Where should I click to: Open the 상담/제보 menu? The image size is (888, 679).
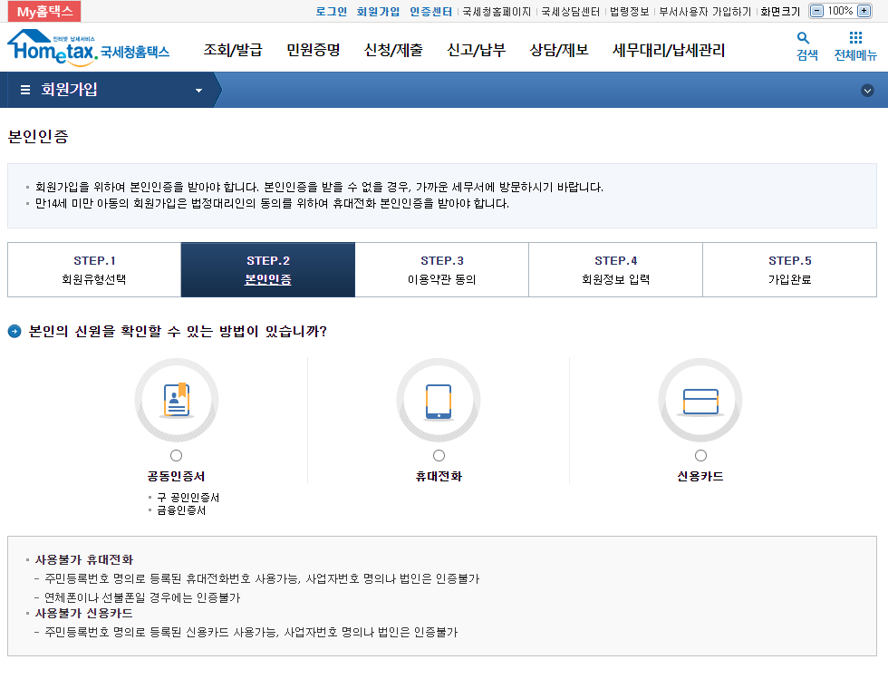point(559,51)
